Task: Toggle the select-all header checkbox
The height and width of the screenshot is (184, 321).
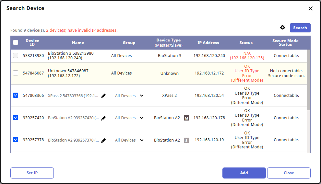Action: (16, 42)
